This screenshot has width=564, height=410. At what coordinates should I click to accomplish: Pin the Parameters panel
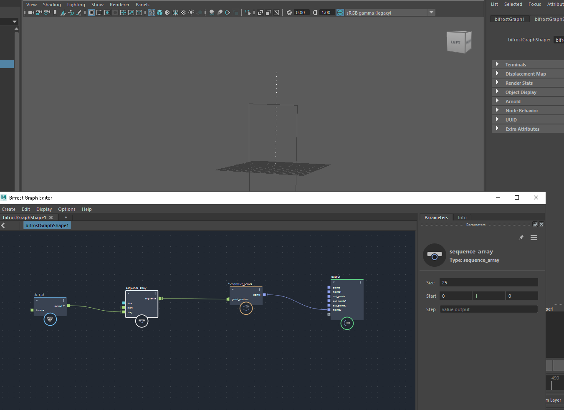pos(521,238)
